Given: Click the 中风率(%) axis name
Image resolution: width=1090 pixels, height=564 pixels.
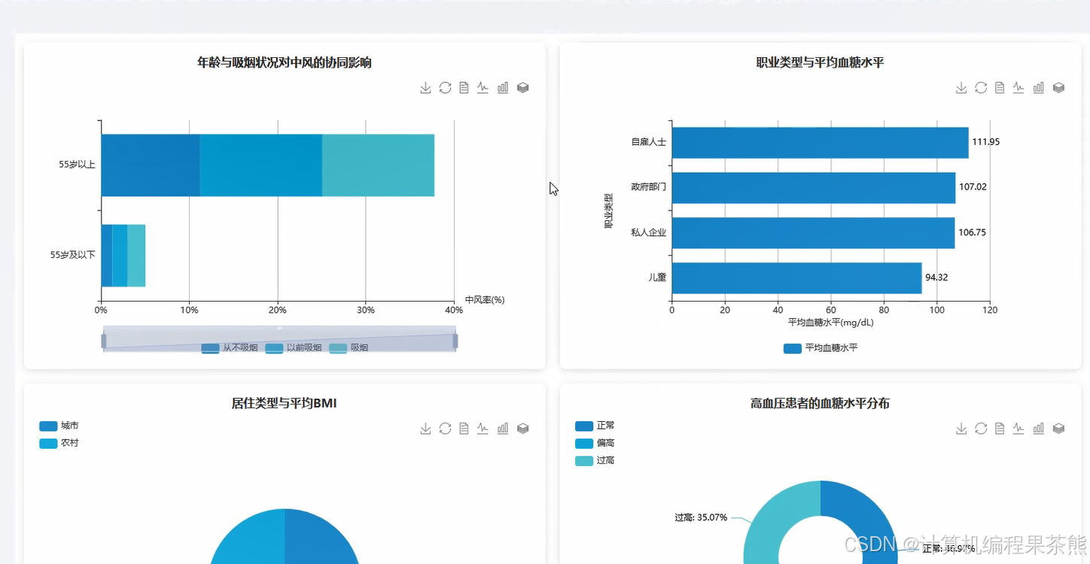Looking at the screenshot, I should click(x=485, y=300).
